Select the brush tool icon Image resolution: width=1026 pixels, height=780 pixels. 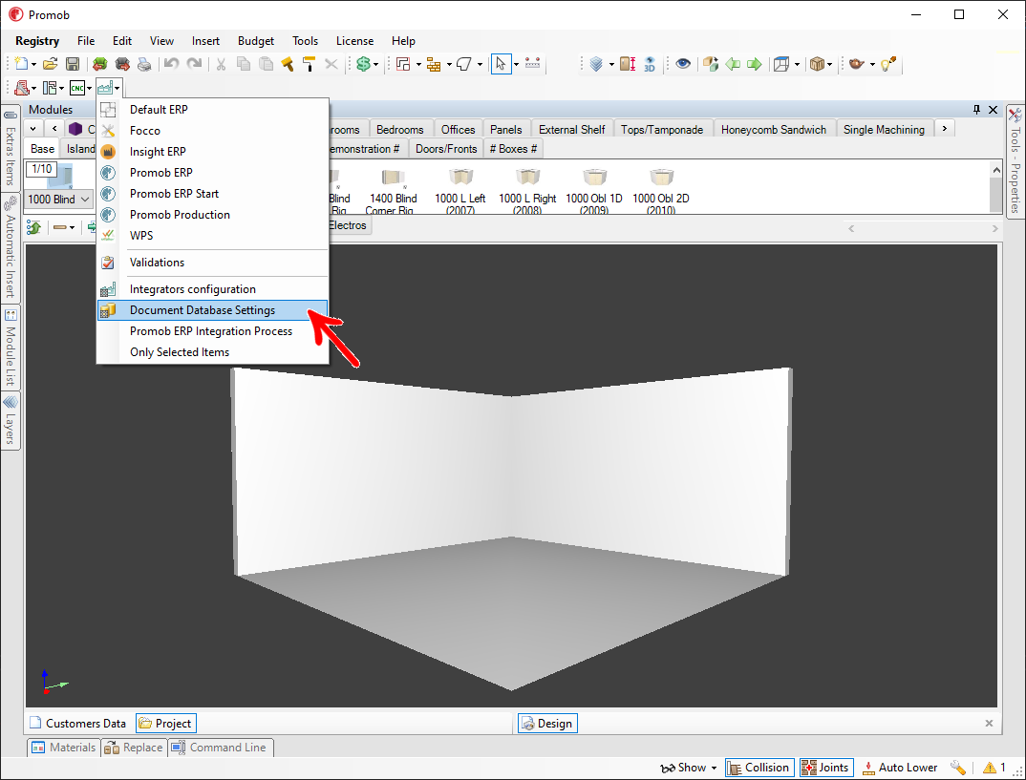(288, 63)
